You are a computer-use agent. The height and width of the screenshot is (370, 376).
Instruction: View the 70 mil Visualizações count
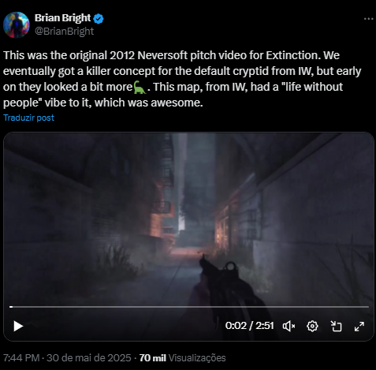(182, 358)
